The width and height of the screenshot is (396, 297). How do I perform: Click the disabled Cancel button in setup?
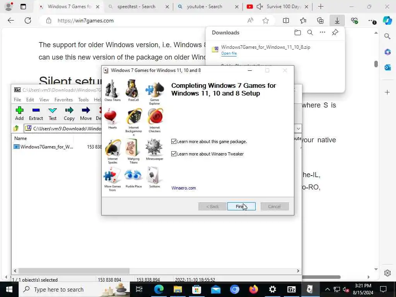(275, 207)
